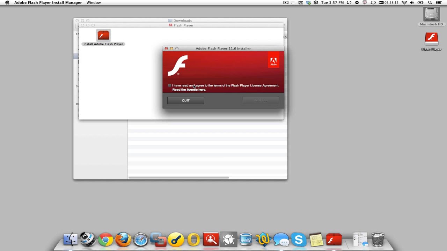Launch the compass Launchpad app in the Dock
Image resolution: width=447 pixels, height=251 pixels.
(88, 239)
